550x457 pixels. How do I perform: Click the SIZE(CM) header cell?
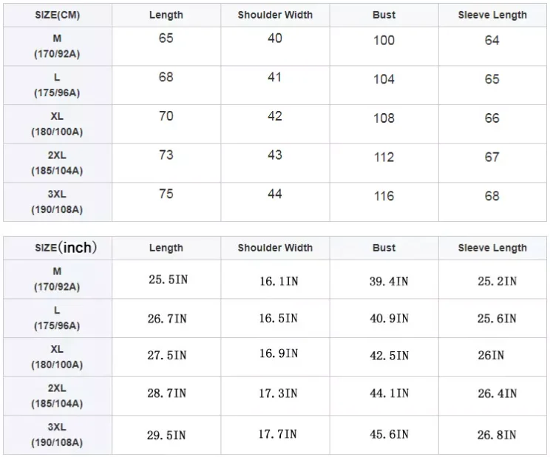[x=57, y=15]
